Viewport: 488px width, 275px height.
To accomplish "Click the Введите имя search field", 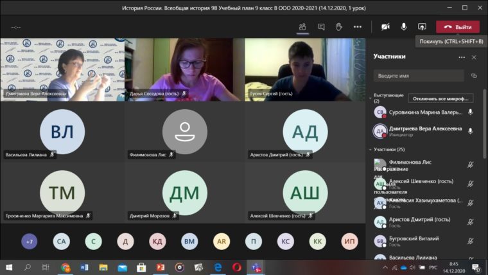I will [419, 76].
